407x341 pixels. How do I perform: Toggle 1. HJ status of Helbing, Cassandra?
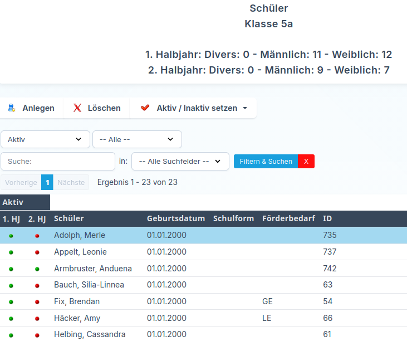(11, 335)
